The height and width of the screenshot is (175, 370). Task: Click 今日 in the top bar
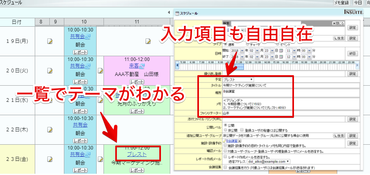tap(357, 3)
